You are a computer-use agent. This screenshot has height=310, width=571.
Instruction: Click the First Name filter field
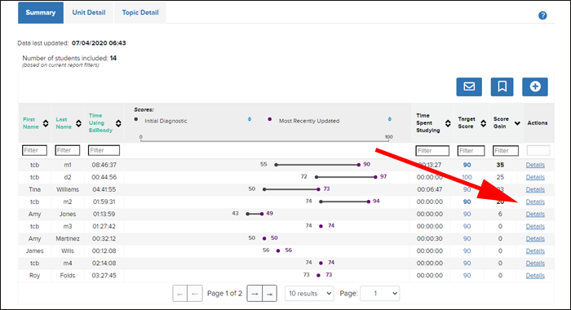34,150
